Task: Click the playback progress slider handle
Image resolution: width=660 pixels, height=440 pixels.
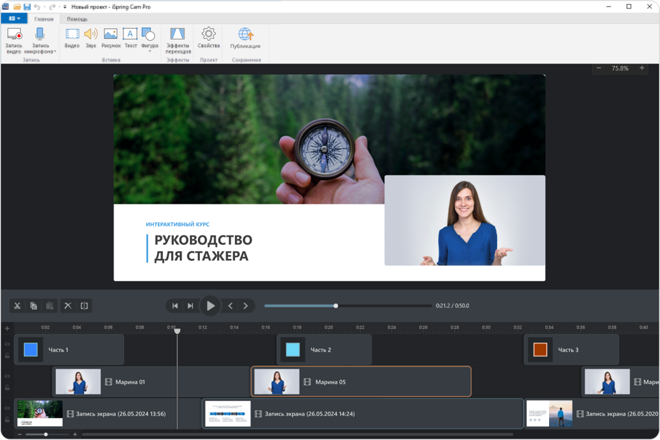Action: click(x=336, y=306)
